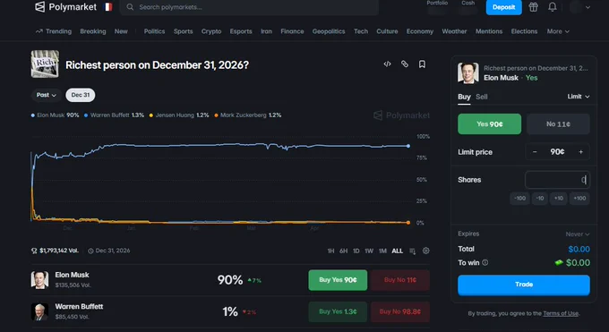Image resolution: width=609 pixels, height=332 pixels.
Task: Click Buy Yes 90¢ for Elon Musk
Action: (x=338, y=280)
